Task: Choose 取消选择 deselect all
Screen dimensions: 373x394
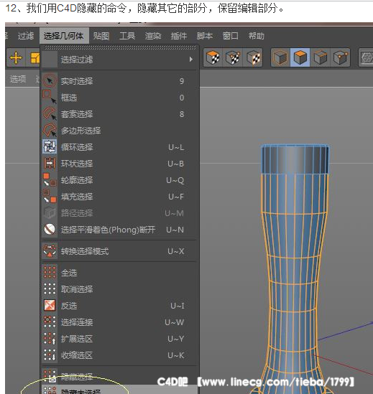Action: pos(119,289)
